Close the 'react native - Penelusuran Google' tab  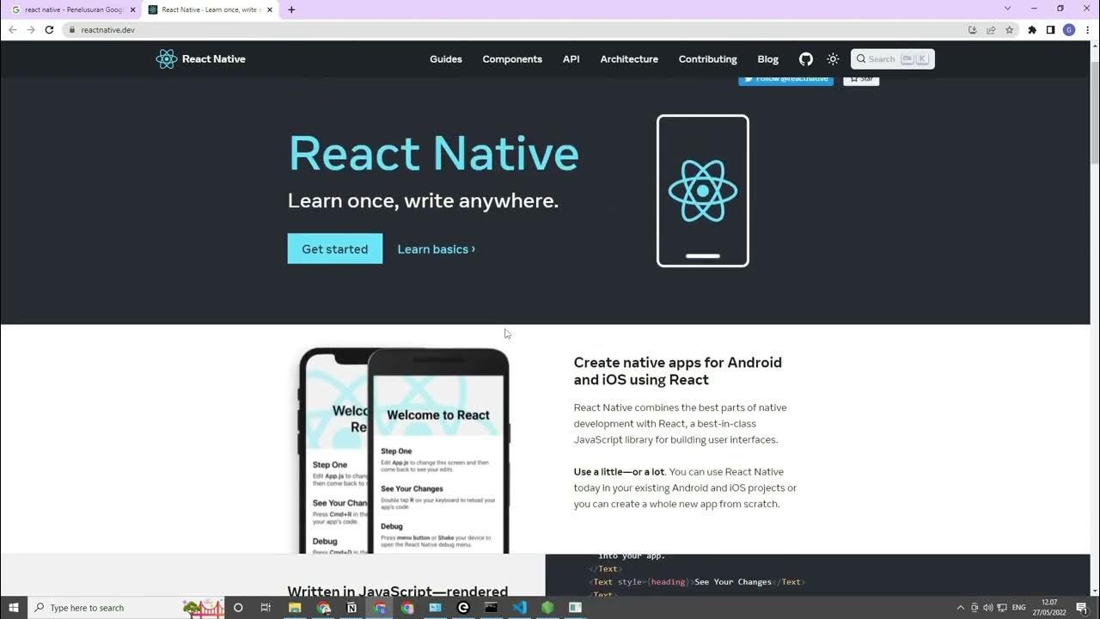tap(132, 10)
